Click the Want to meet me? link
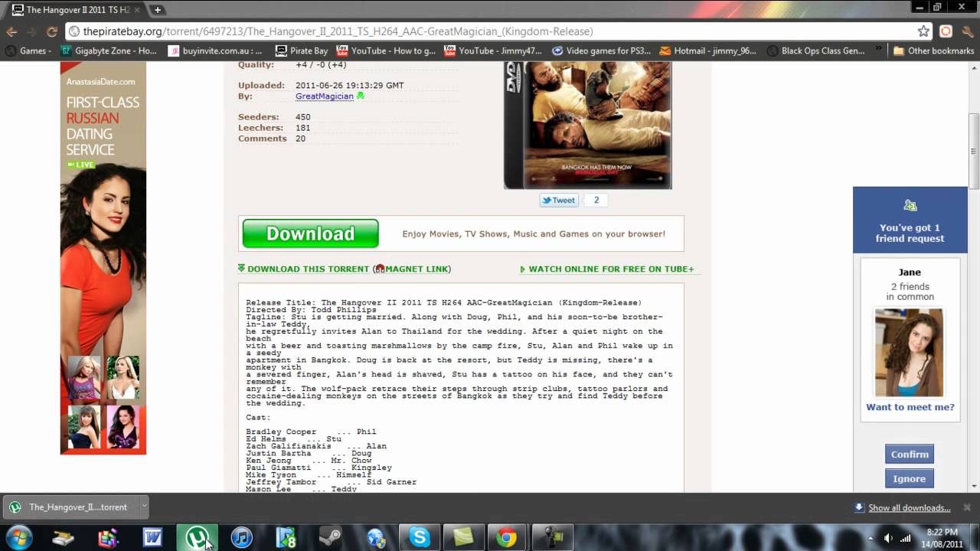The width and height of the screenshot is (980, 551). click(x=910, y=407)
